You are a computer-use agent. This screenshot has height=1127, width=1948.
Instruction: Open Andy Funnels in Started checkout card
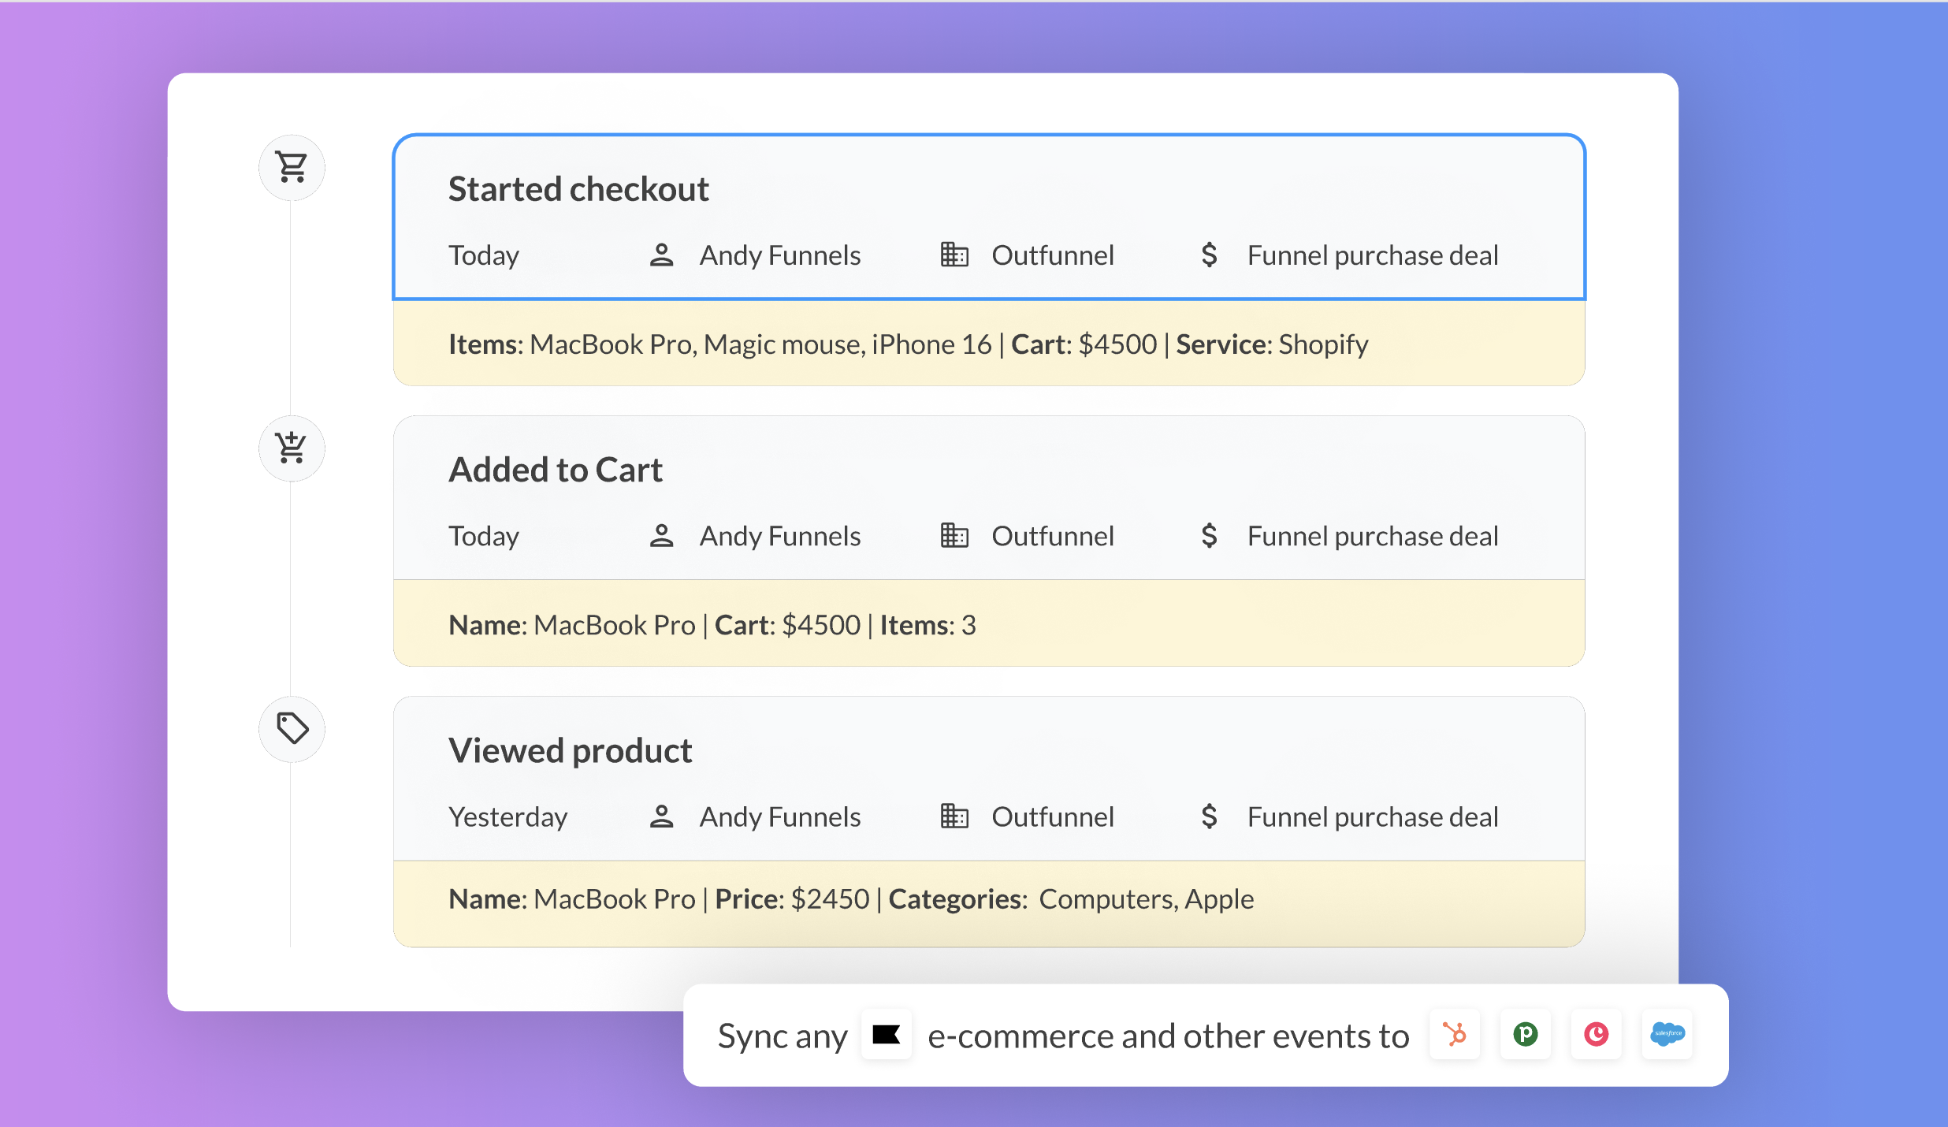point(779,255)
